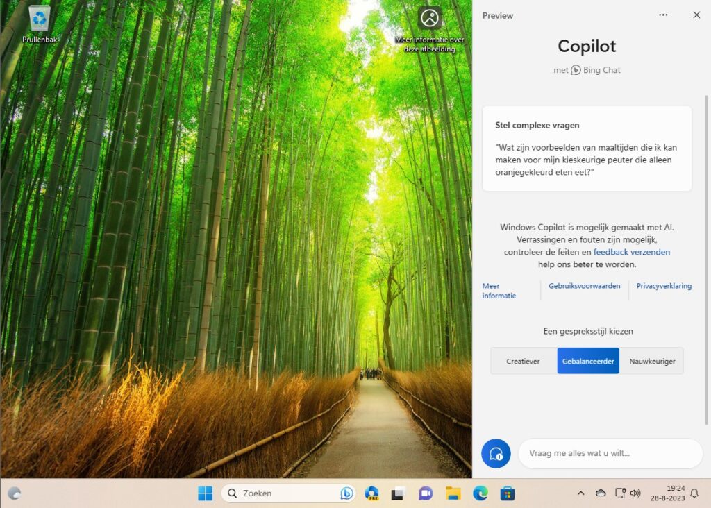Open the Privacyverklaring link
Viewport: 711px width, 508px height.
(664, 286)
